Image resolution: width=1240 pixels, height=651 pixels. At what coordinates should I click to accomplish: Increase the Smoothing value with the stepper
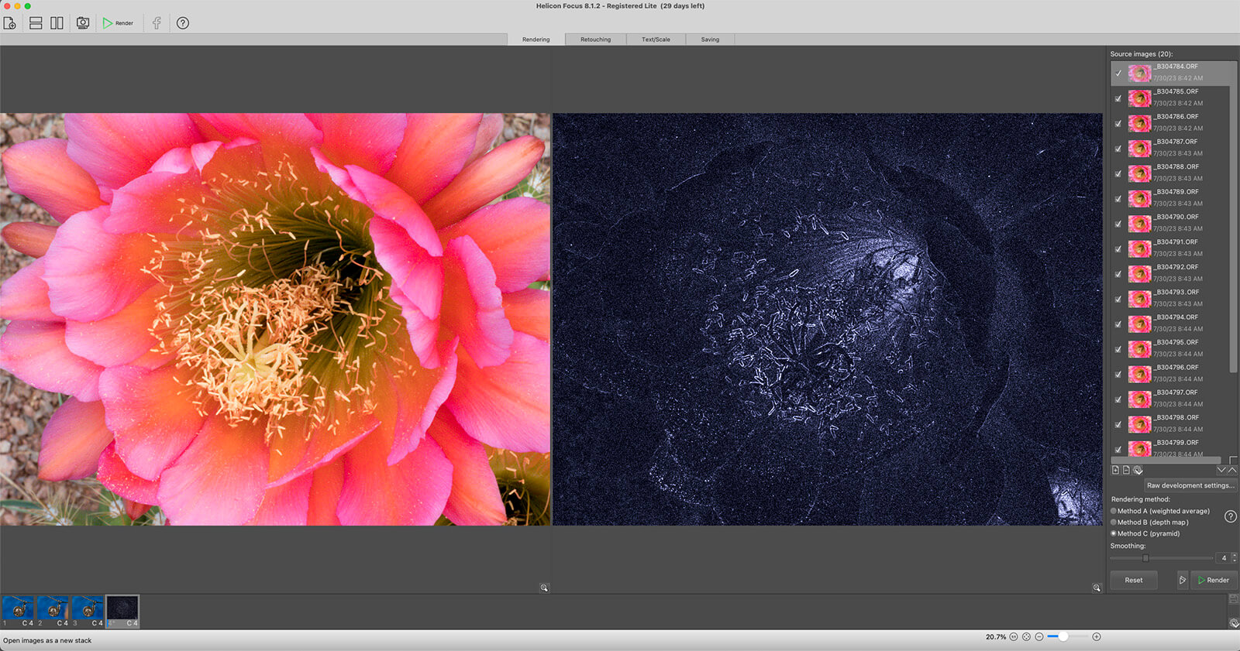click(1235, 555)
